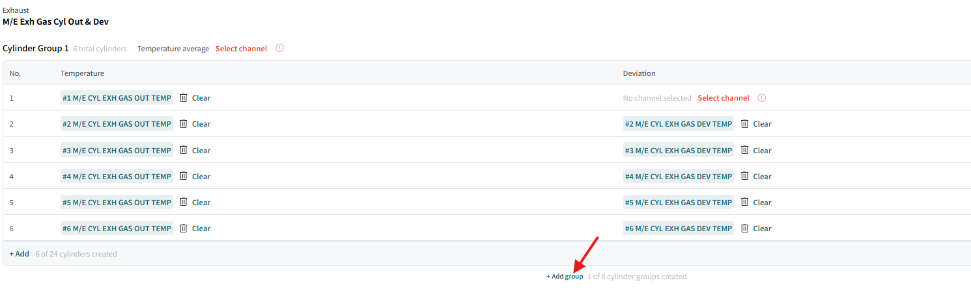Click the No channel selected text
This screenshot has height=300, width=971.
(657, 98)
